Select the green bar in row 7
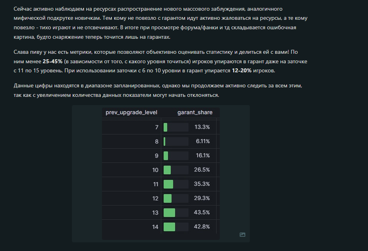Image resolution: width=368 pixels, height=251 pixels. click(166, 127)
